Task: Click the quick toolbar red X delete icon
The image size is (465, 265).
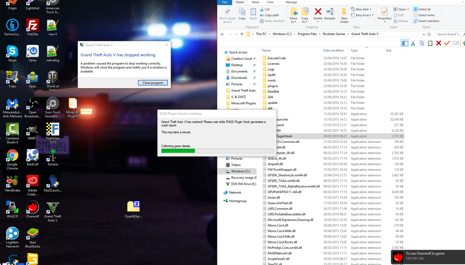Action: [x=438, y=43]
